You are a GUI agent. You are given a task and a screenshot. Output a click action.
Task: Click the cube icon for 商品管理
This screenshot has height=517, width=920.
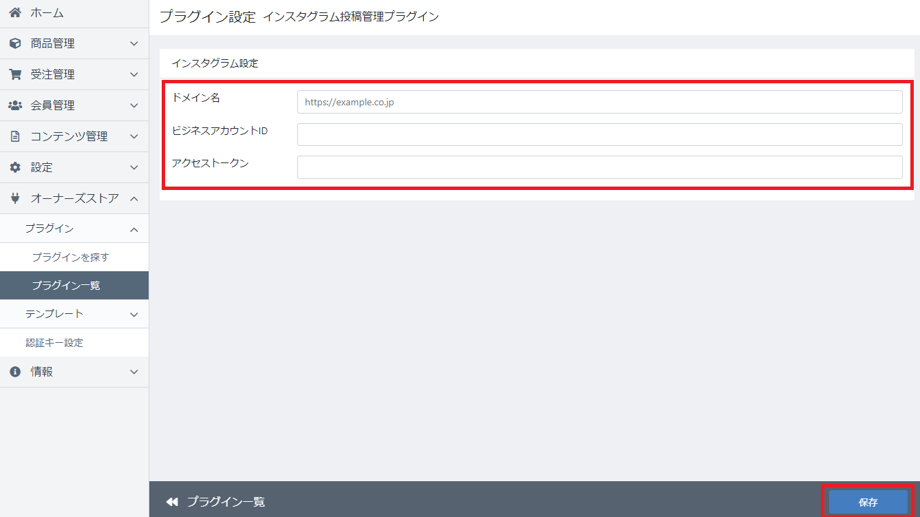[x=15, y=43]
